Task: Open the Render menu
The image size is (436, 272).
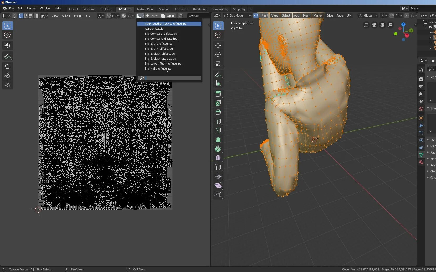Action: click(31, 8)
